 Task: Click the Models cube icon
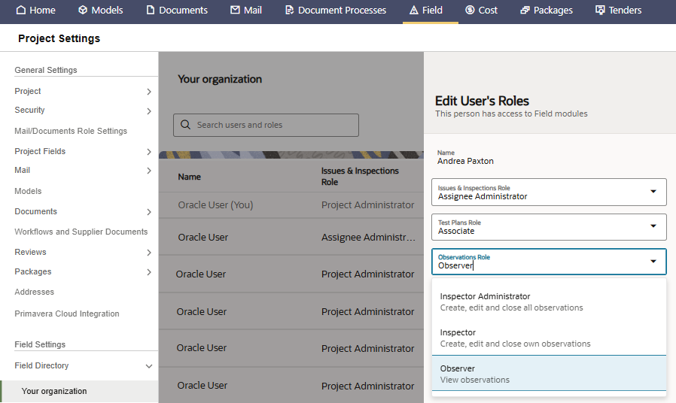tap(83, 11)
